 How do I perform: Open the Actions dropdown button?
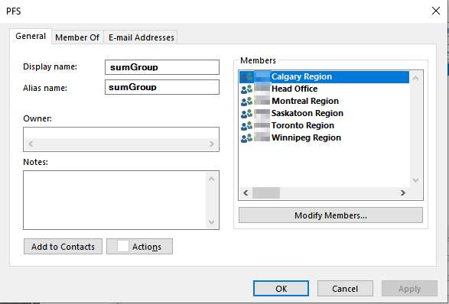click(139, 247)
